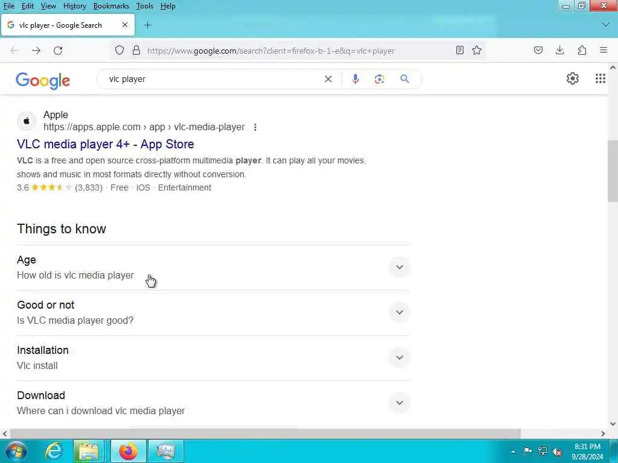618x463 pixels.
Task: Open the Google apps grid
Action: tap(600, 79)
